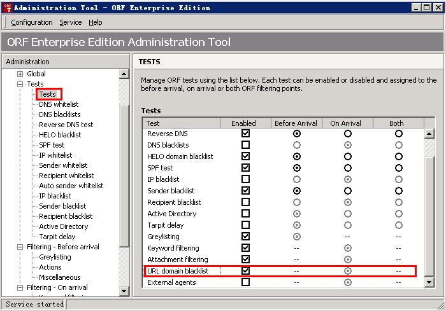
Task: Select Both for the SPF test
Action: pos(398,168)
